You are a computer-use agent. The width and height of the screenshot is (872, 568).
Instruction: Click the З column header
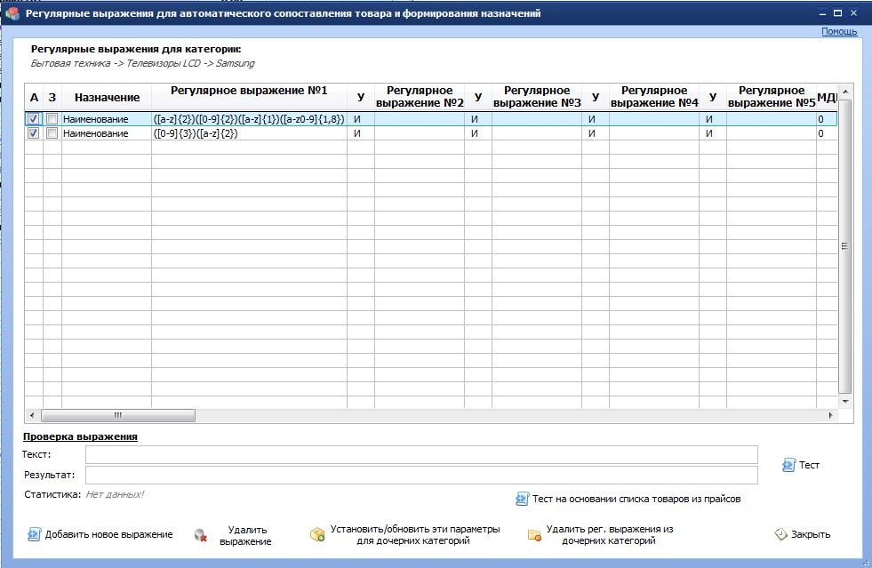pos(52,98)
